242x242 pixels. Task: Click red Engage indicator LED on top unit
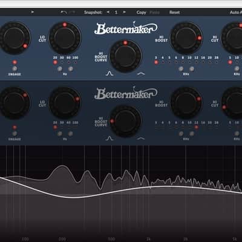coord(15,62)
